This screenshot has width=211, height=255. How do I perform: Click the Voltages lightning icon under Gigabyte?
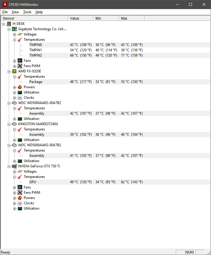20,34
